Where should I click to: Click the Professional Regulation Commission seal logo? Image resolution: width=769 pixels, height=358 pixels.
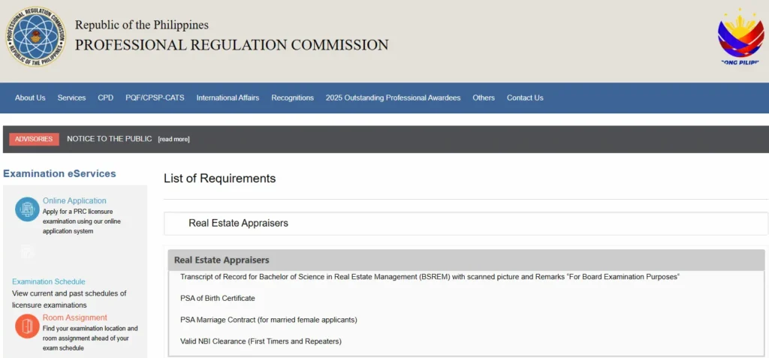pyautogui.click(x=35, y=37)
